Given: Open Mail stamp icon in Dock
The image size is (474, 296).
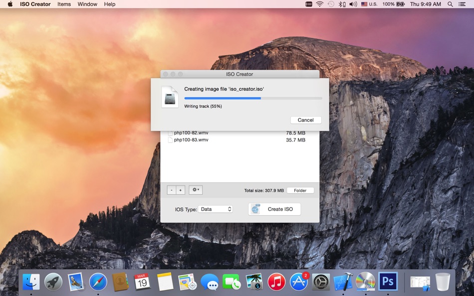Looking at the screenshot, I should [75, 282].
